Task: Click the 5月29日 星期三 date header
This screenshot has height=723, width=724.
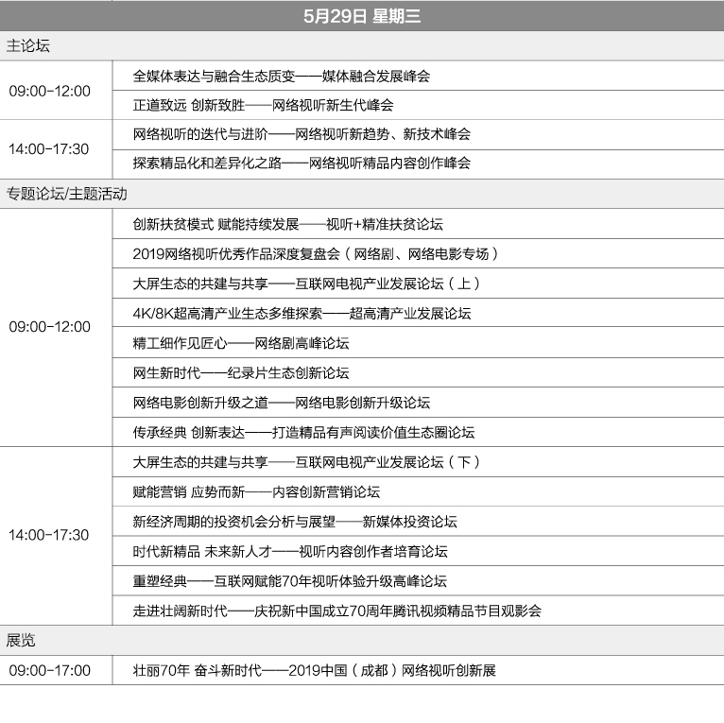Action: tap(362, 16)
